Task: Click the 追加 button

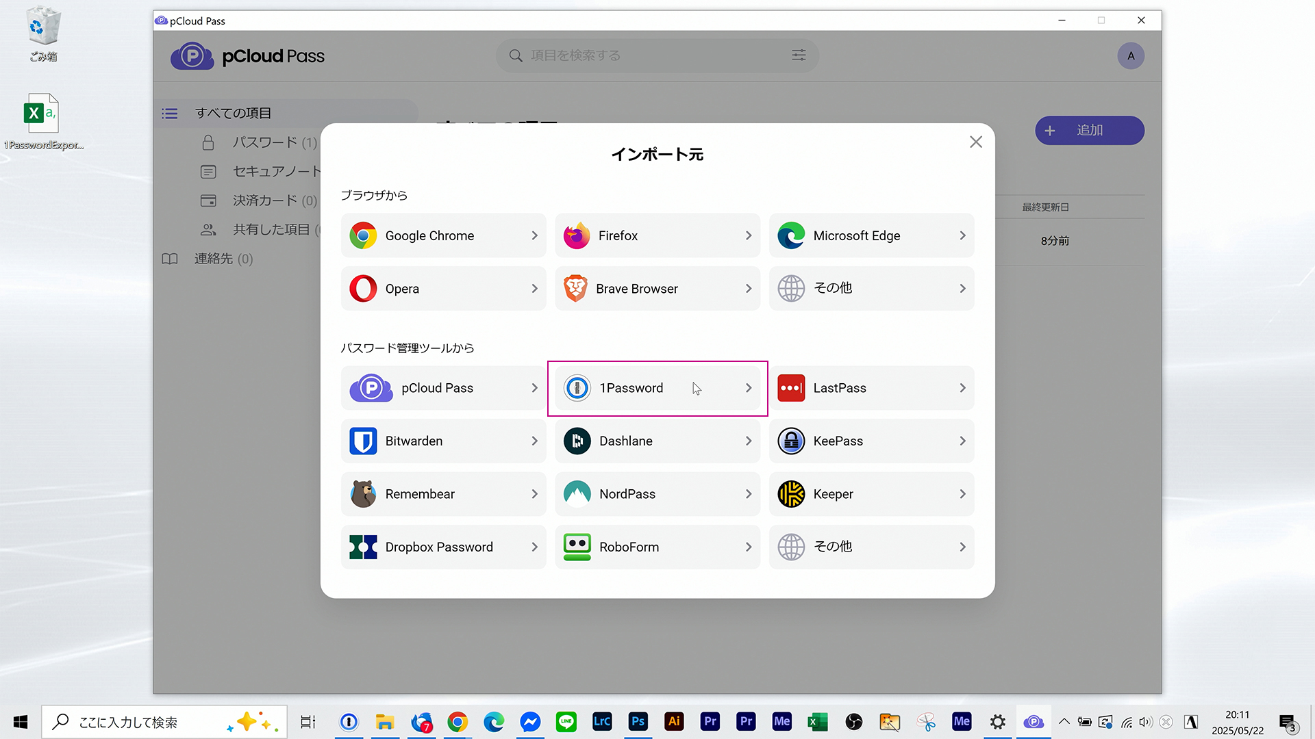Action: coord(1089,130)
